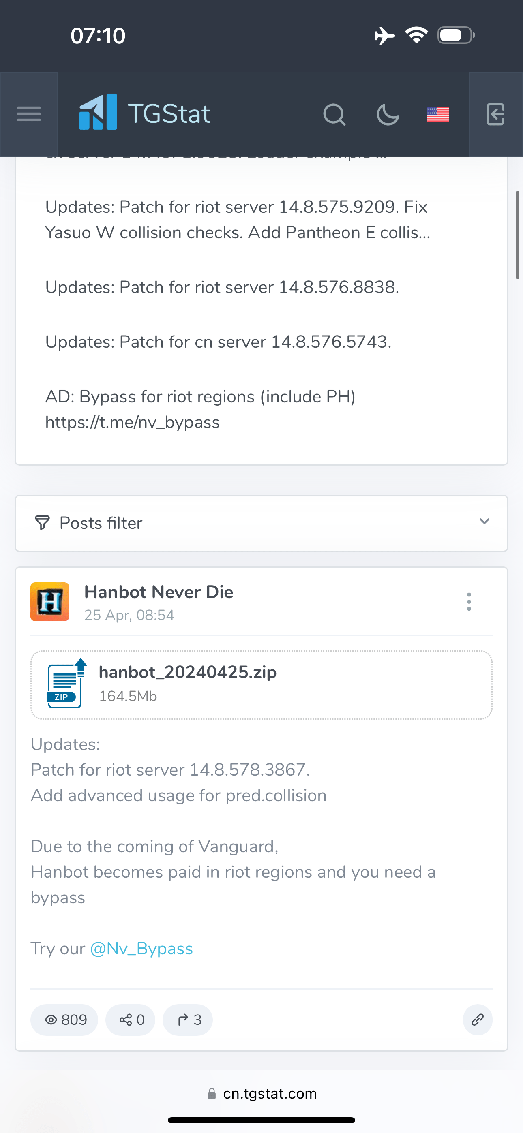Image resolution: width=523 pixels, height=1133 pixels.
Task: Tap the ZIP file icon
Action: (x=66, y=684)
